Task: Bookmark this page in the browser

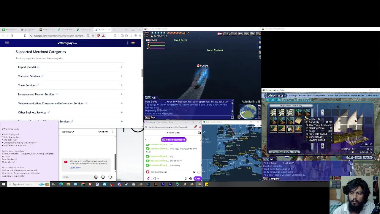Action: coord(25,36)
